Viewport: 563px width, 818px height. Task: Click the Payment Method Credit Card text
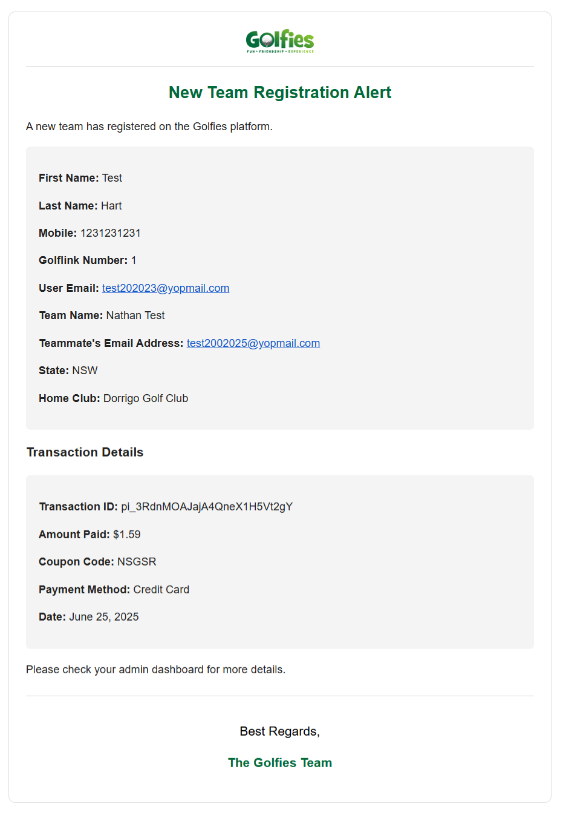161,590
